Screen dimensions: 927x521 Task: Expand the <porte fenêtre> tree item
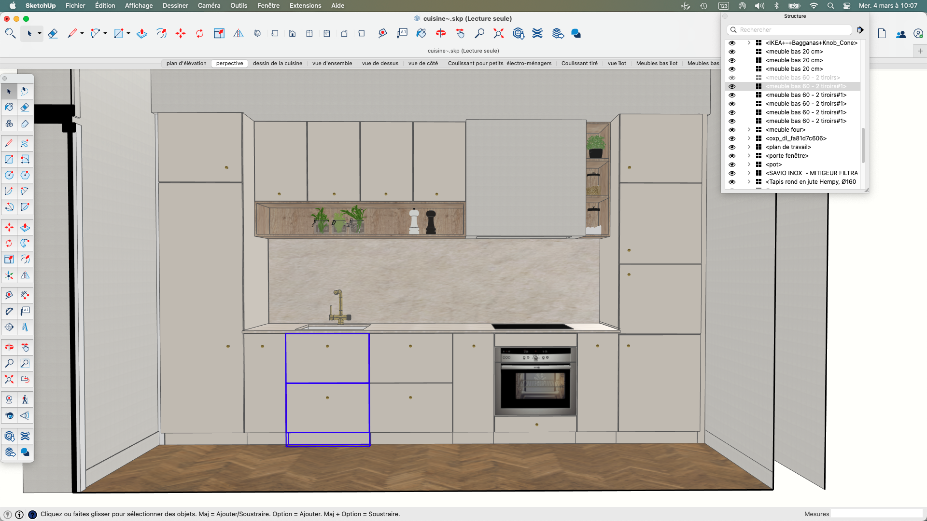pyautogui.click(x=749, y=155)
